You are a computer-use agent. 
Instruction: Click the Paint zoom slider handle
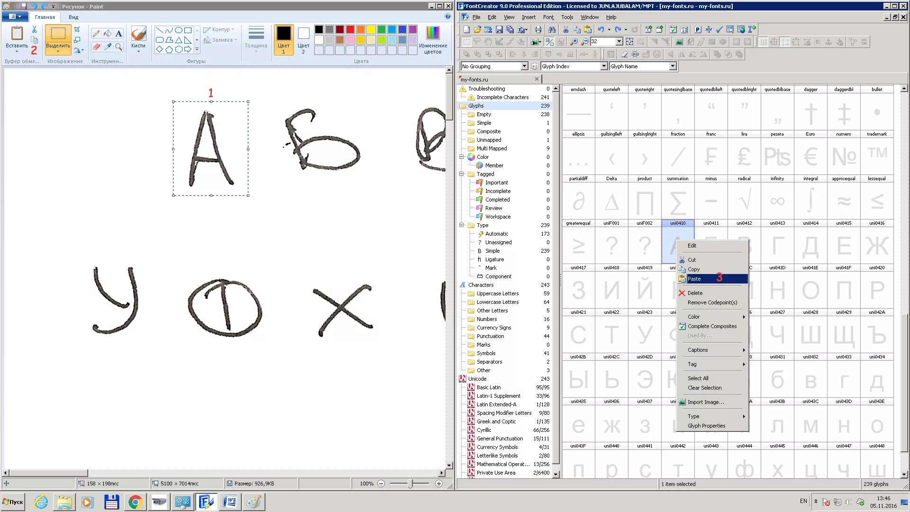411,484
